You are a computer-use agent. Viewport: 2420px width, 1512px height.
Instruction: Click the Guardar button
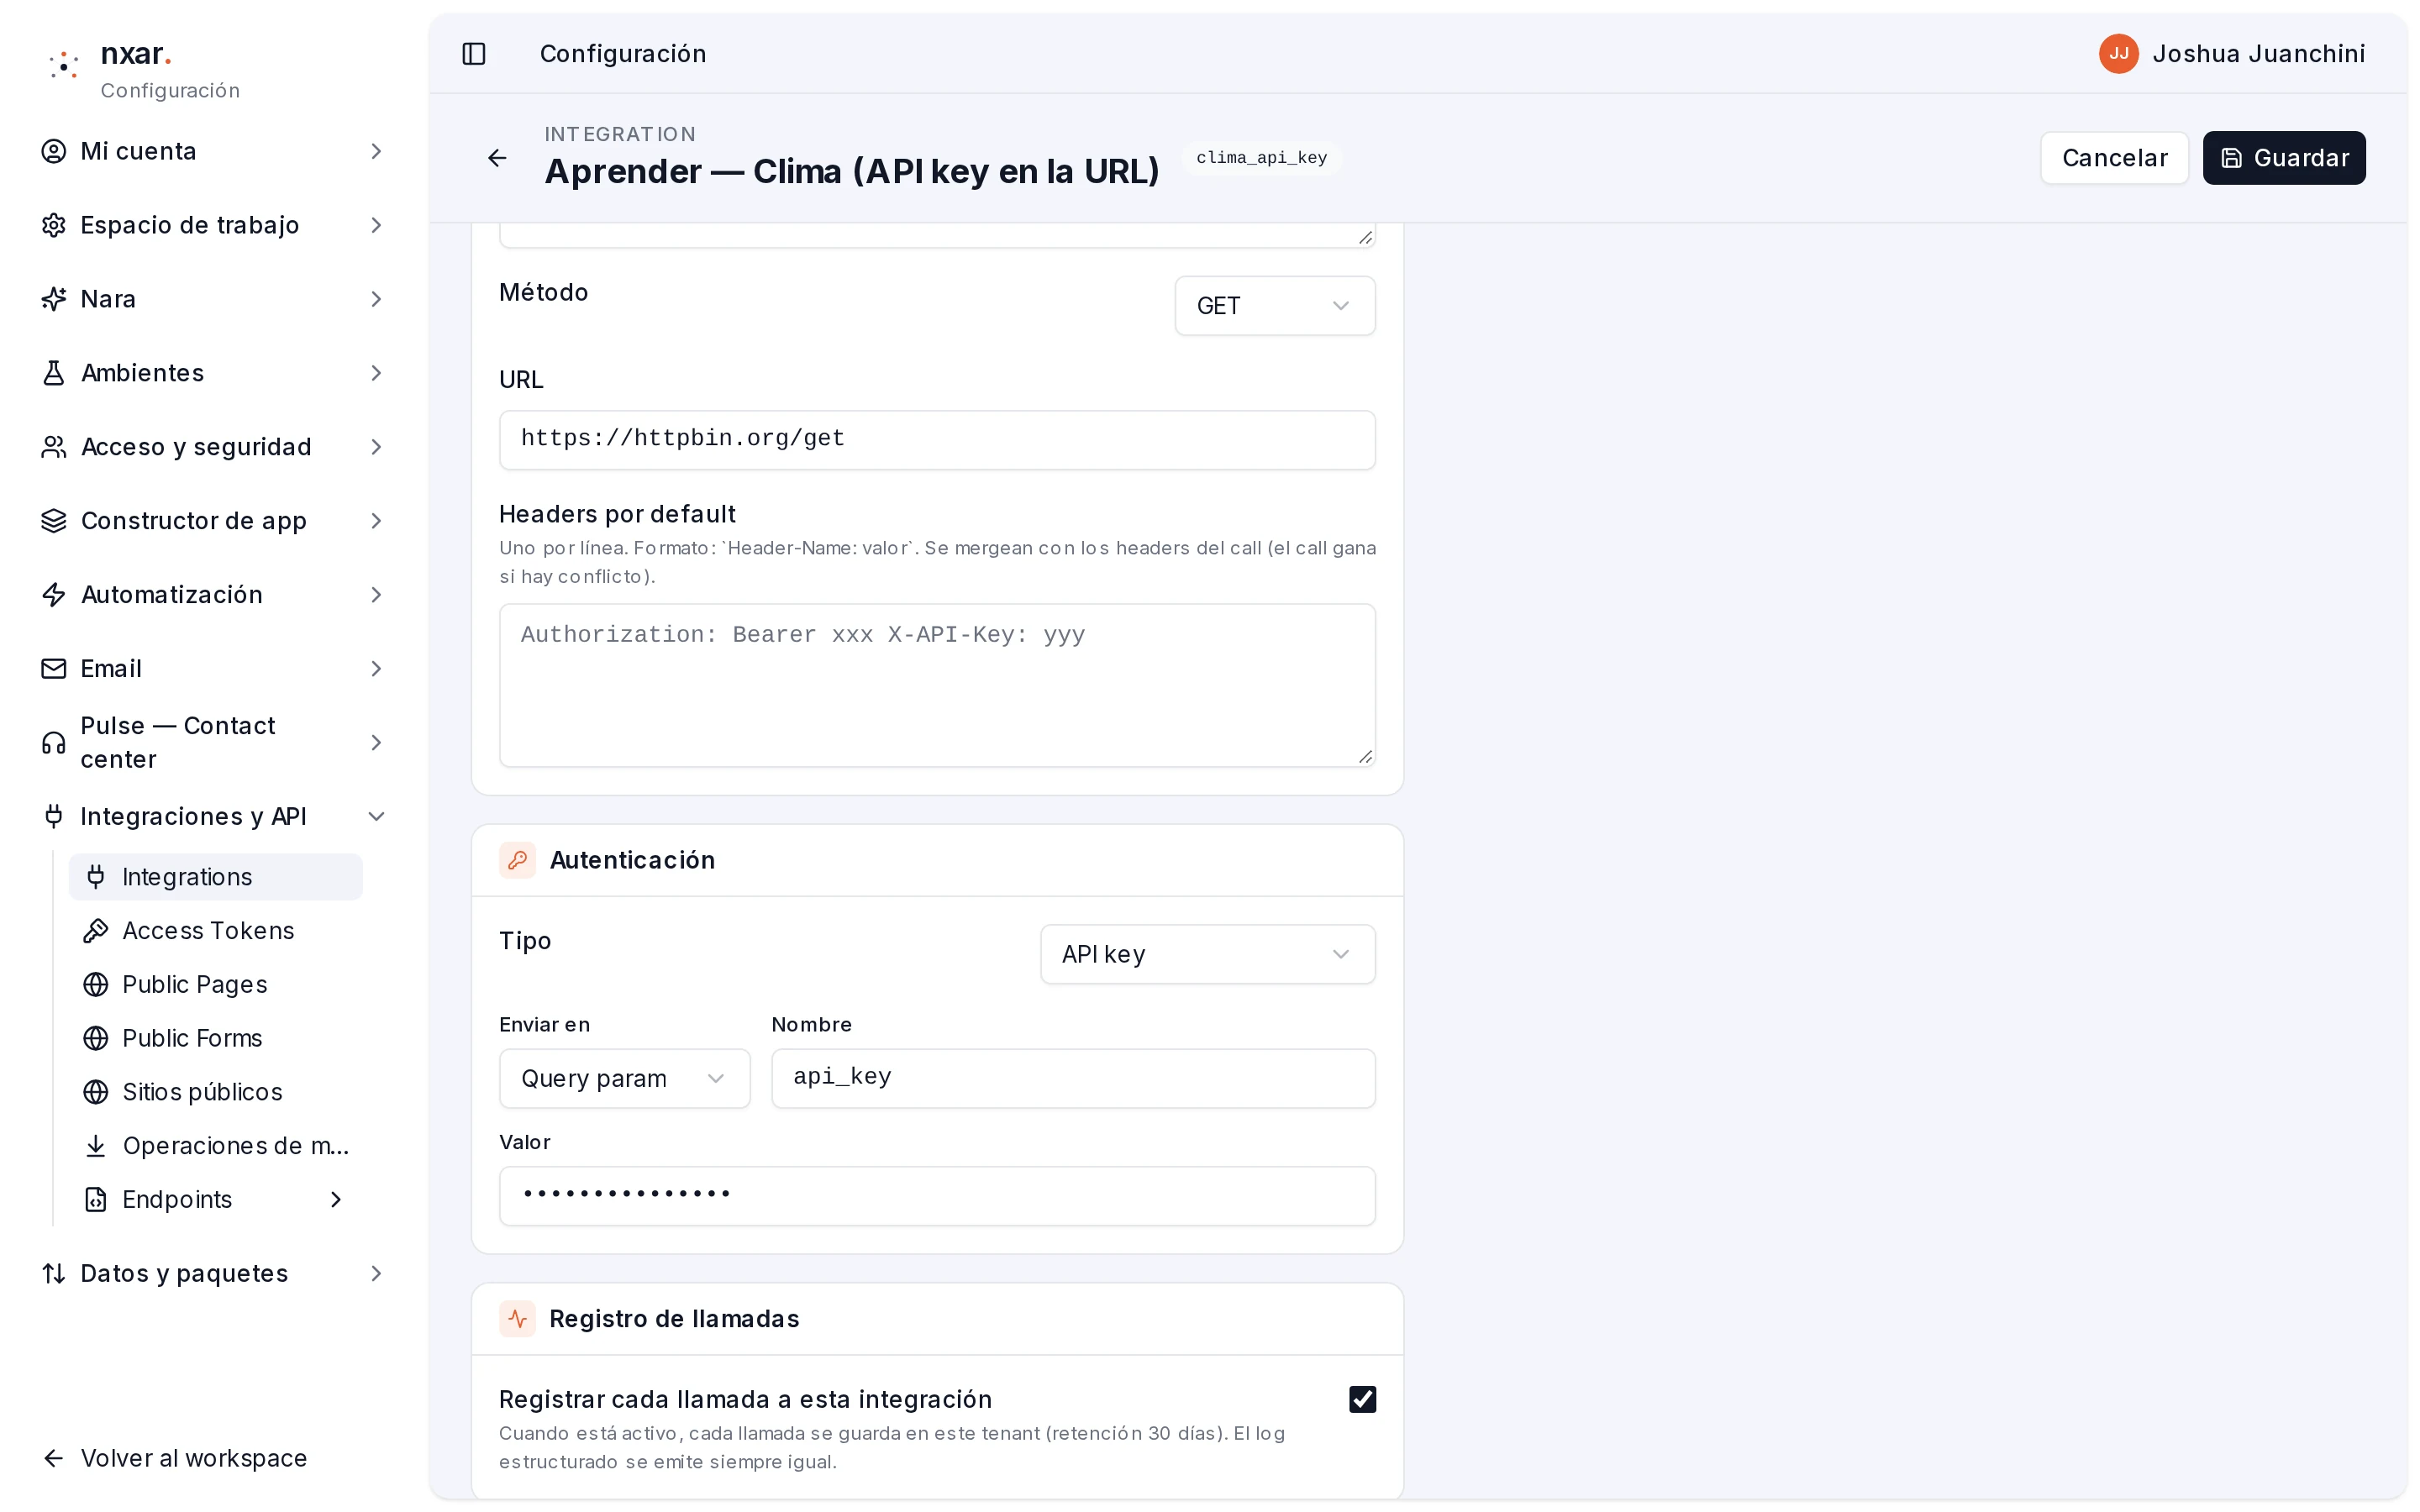[x=2284, y=158]
